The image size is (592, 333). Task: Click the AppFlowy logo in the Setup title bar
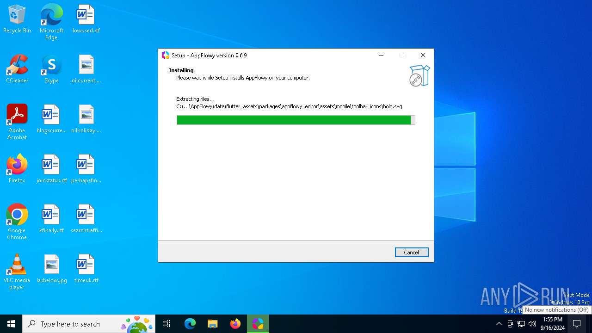166,55
